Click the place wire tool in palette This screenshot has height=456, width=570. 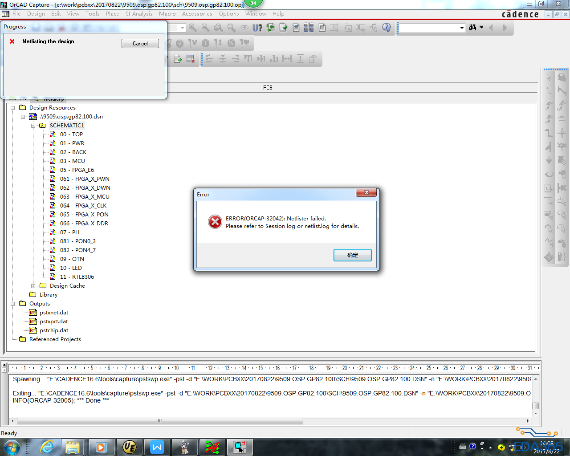[549, 91]
